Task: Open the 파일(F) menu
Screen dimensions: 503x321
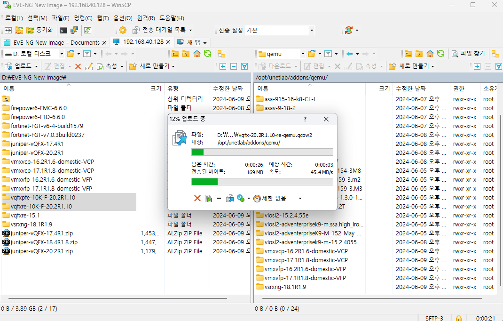Action: point(61,18)
